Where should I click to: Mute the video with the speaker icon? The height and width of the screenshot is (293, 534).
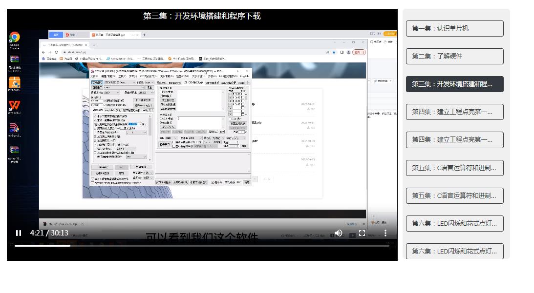pos(338,233)
